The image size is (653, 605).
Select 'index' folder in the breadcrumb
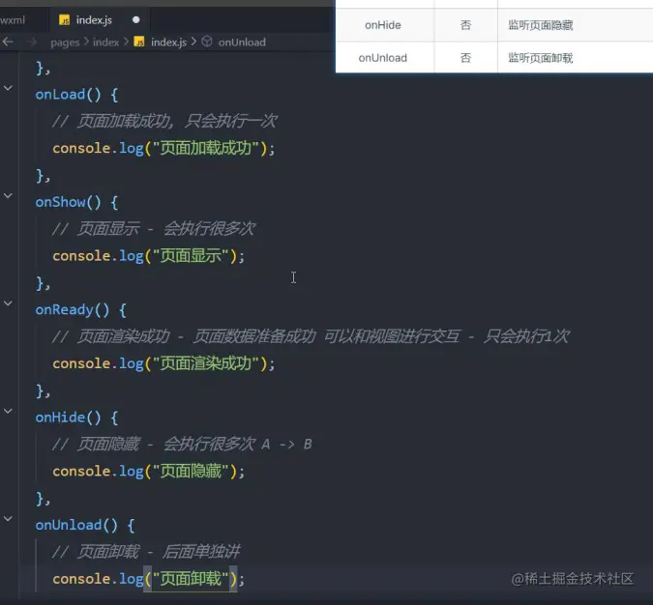click(105, 42)
